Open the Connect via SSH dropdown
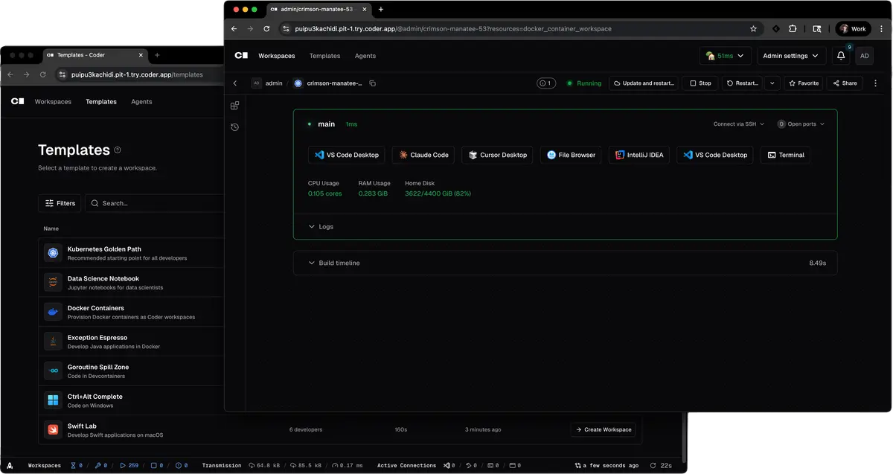893x474 pixels. [739, 124]
